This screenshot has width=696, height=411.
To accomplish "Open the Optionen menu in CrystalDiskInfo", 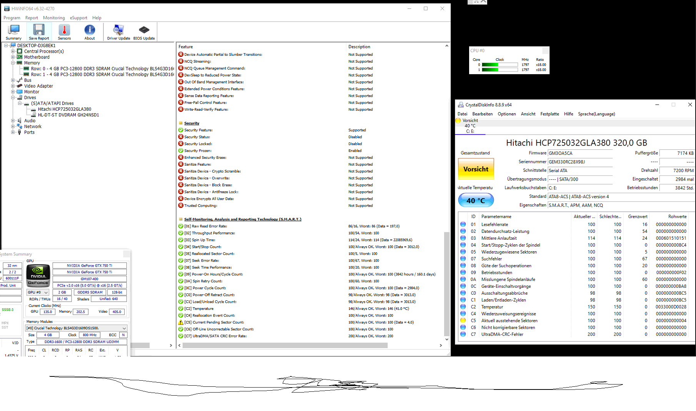I will (507, 114).
